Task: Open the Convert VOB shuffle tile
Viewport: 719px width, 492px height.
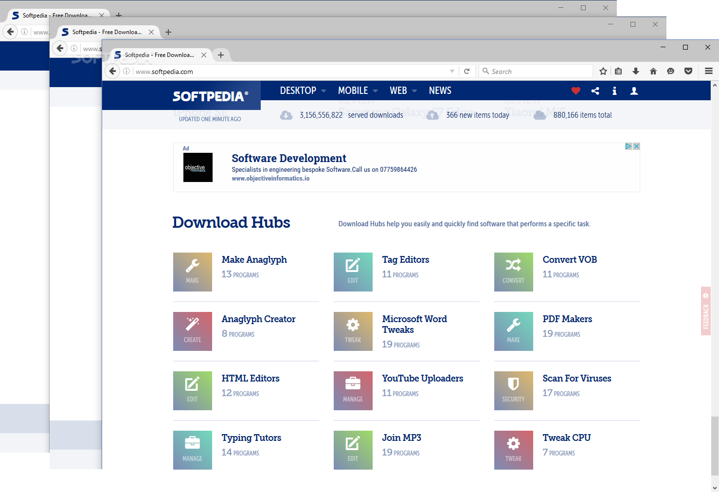Action: 514,272
